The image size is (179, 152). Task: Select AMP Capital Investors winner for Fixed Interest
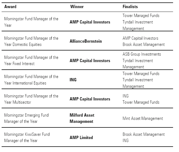(x=90, y=60)
